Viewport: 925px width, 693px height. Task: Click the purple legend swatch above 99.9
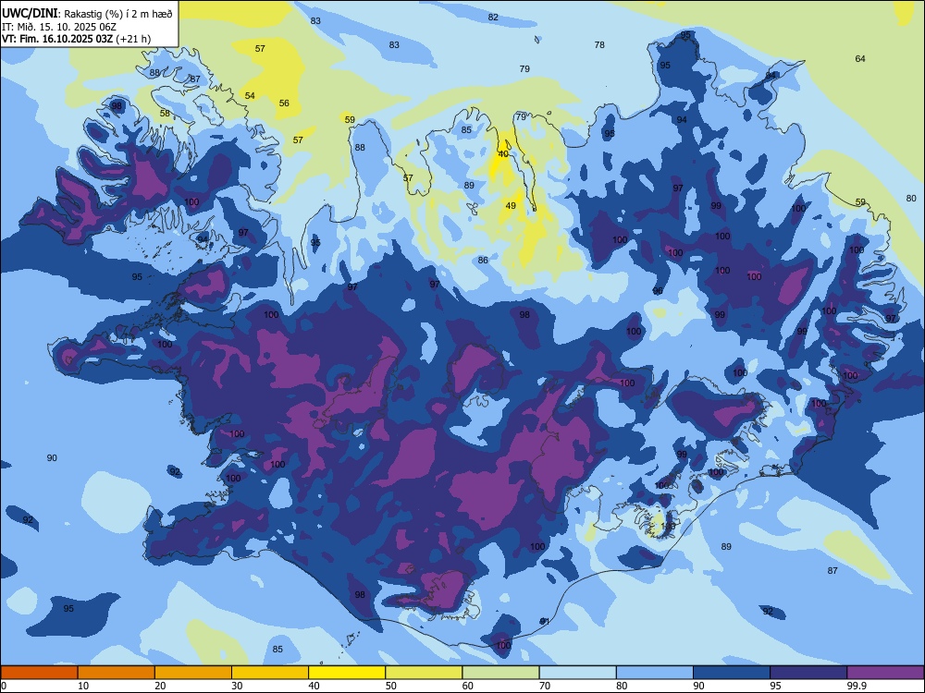[885, 673]
